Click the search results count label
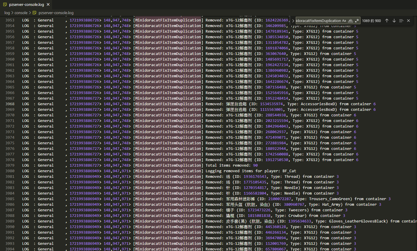 pyautogui.click(x=371, y=21)
